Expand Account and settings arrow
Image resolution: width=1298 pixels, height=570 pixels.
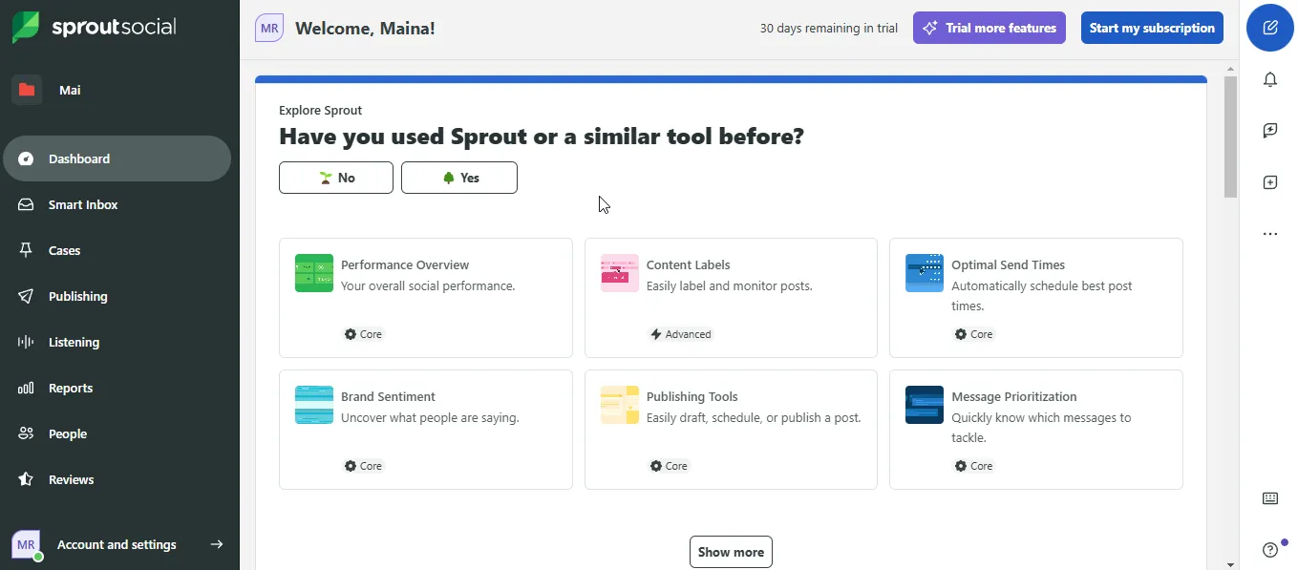(x=217, y=544)
